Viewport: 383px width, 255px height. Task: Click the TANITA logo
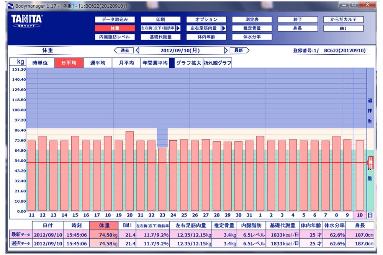27,20
